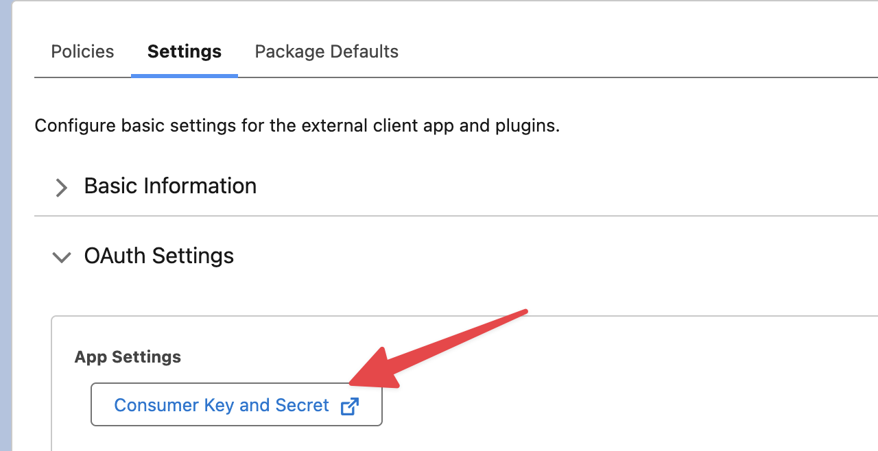Select the Settings tab
The height and width of the screenshot is (451, 878).
tap(185, 51)
